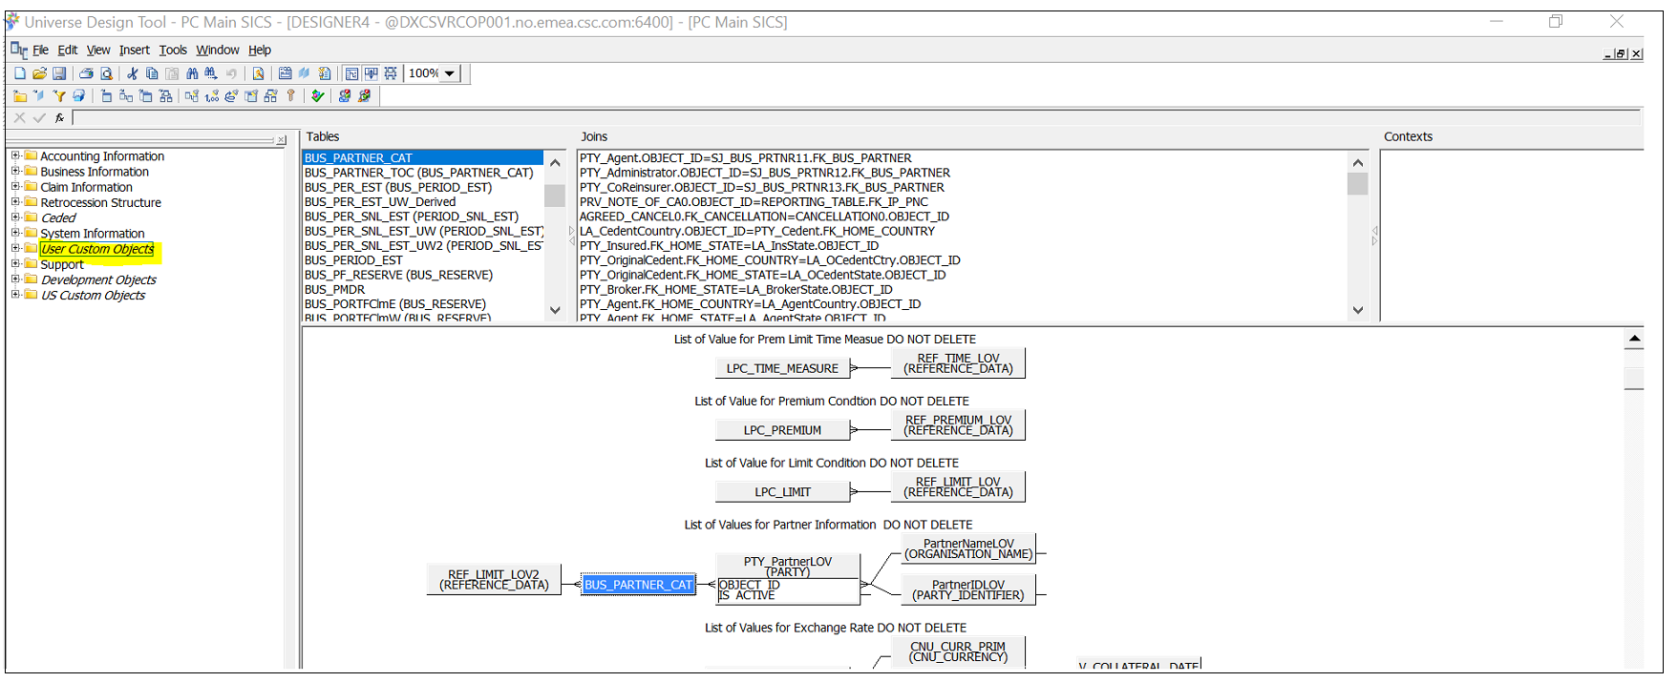Click the fx formula button
Viewport: 1678px width, 682px height.
59,118
